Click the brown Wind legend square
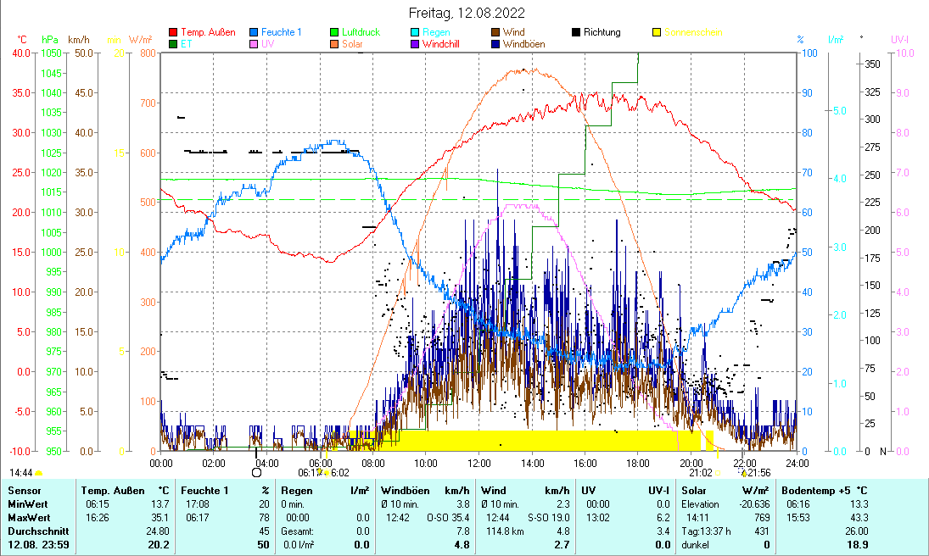Image resolution: width=929 pixels, height=556 pixels. point(495,32)
